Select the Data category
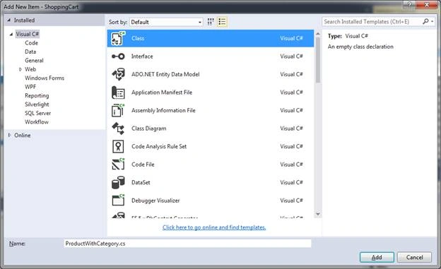The width and height of the screenshot is (441, 269). 30,52
